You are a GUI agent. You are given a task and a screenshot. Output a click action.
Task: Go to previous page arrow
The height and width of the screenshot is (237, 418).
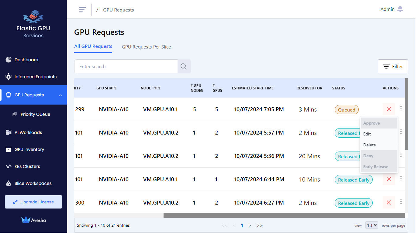[234, 225]
